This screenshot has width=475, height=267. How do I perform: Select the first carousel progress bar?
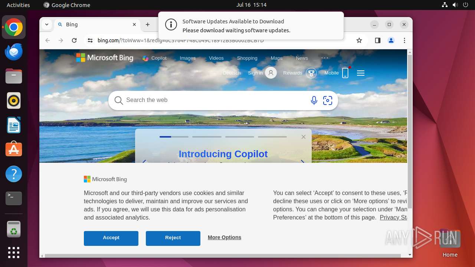click(174, 137)
